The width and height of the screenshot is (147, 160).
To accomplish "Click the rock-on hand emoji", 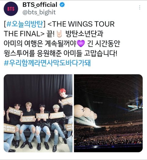I will tap(59, 34).
